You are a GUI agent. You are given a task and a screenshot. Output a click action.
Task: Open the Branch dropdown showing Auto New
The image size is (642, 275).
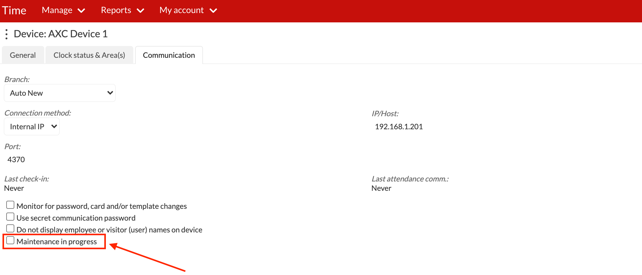pos(60,93)
